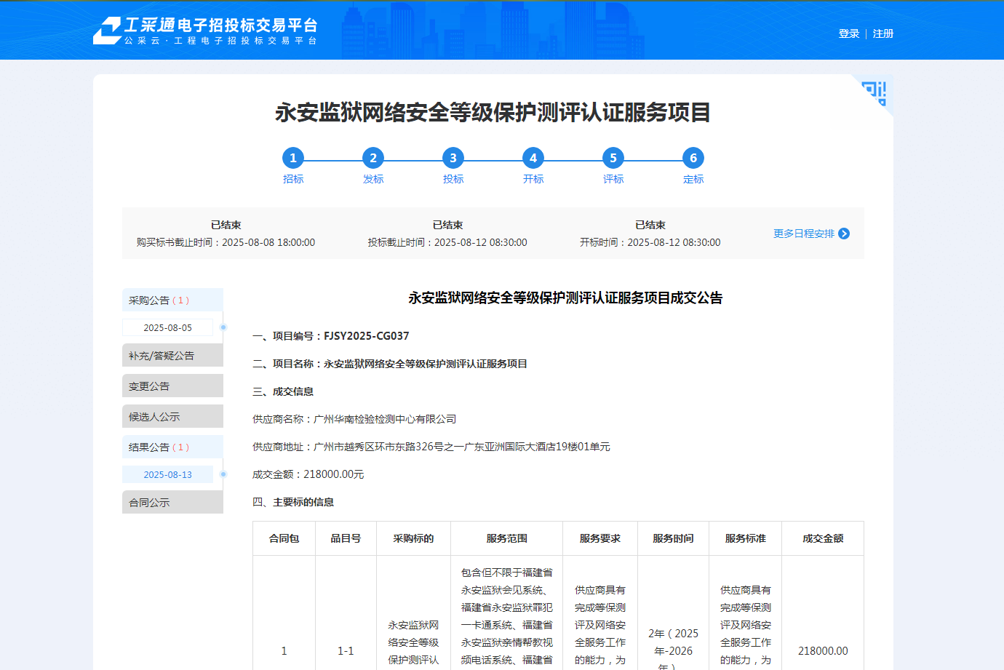This screenshot has width=1004, height=670.
Task: Select step 5 评标 circle
Action: tap(613, 158)
